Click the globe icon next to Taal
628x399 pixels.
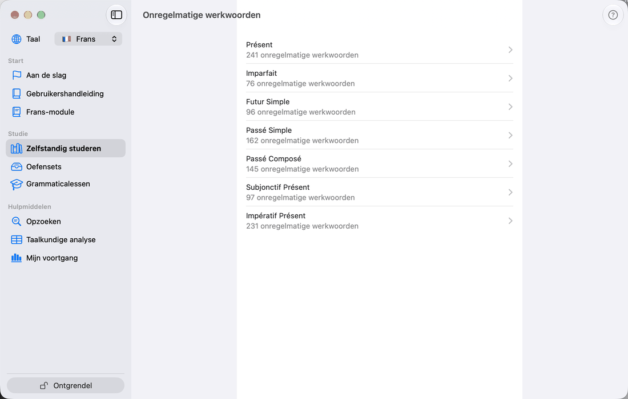17,39
